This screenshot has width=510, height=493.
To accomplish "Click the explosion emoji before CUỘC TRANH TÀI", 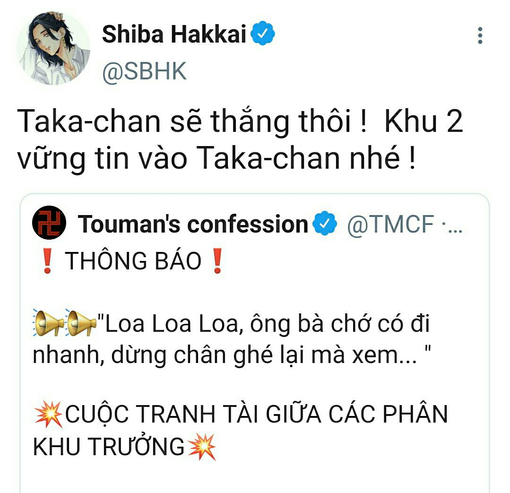I will 48,415.
